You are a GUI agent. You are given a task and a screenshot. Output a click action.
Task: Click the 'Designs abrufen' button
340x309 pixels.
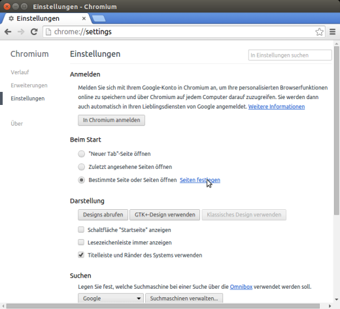103,214
